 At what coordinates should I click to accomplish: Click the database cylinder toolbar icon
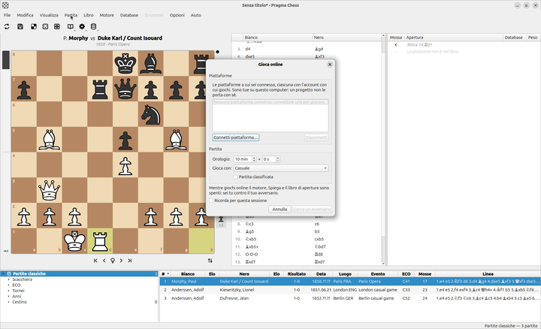point(93,26)
